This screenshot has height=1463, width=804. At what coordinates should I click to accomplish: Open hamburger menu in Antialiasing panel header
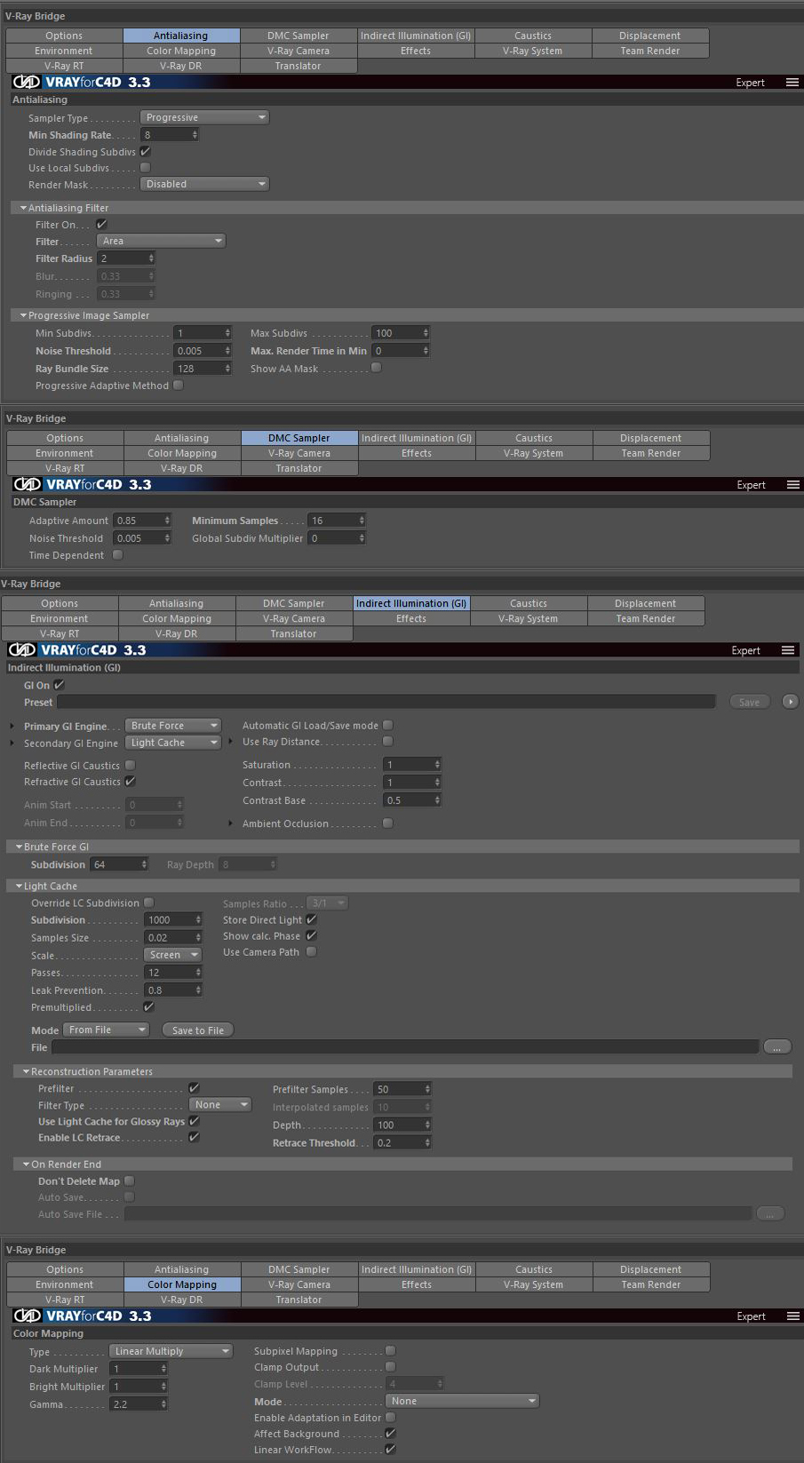point(792,83)
